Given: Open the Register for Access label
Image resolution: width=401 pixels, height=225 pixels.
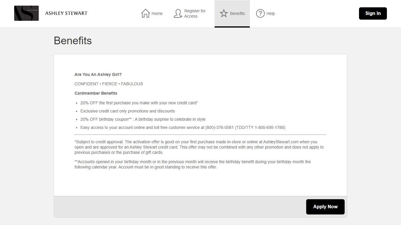Looking at the screenshot, I should tap(195, 13).
